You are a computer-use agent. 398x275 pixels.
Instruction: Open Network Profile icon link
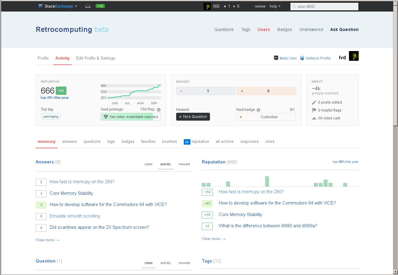pos(302,58)
